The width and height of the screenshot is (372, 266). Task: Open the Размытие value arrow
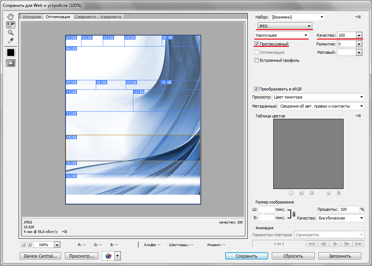(359, 44)
